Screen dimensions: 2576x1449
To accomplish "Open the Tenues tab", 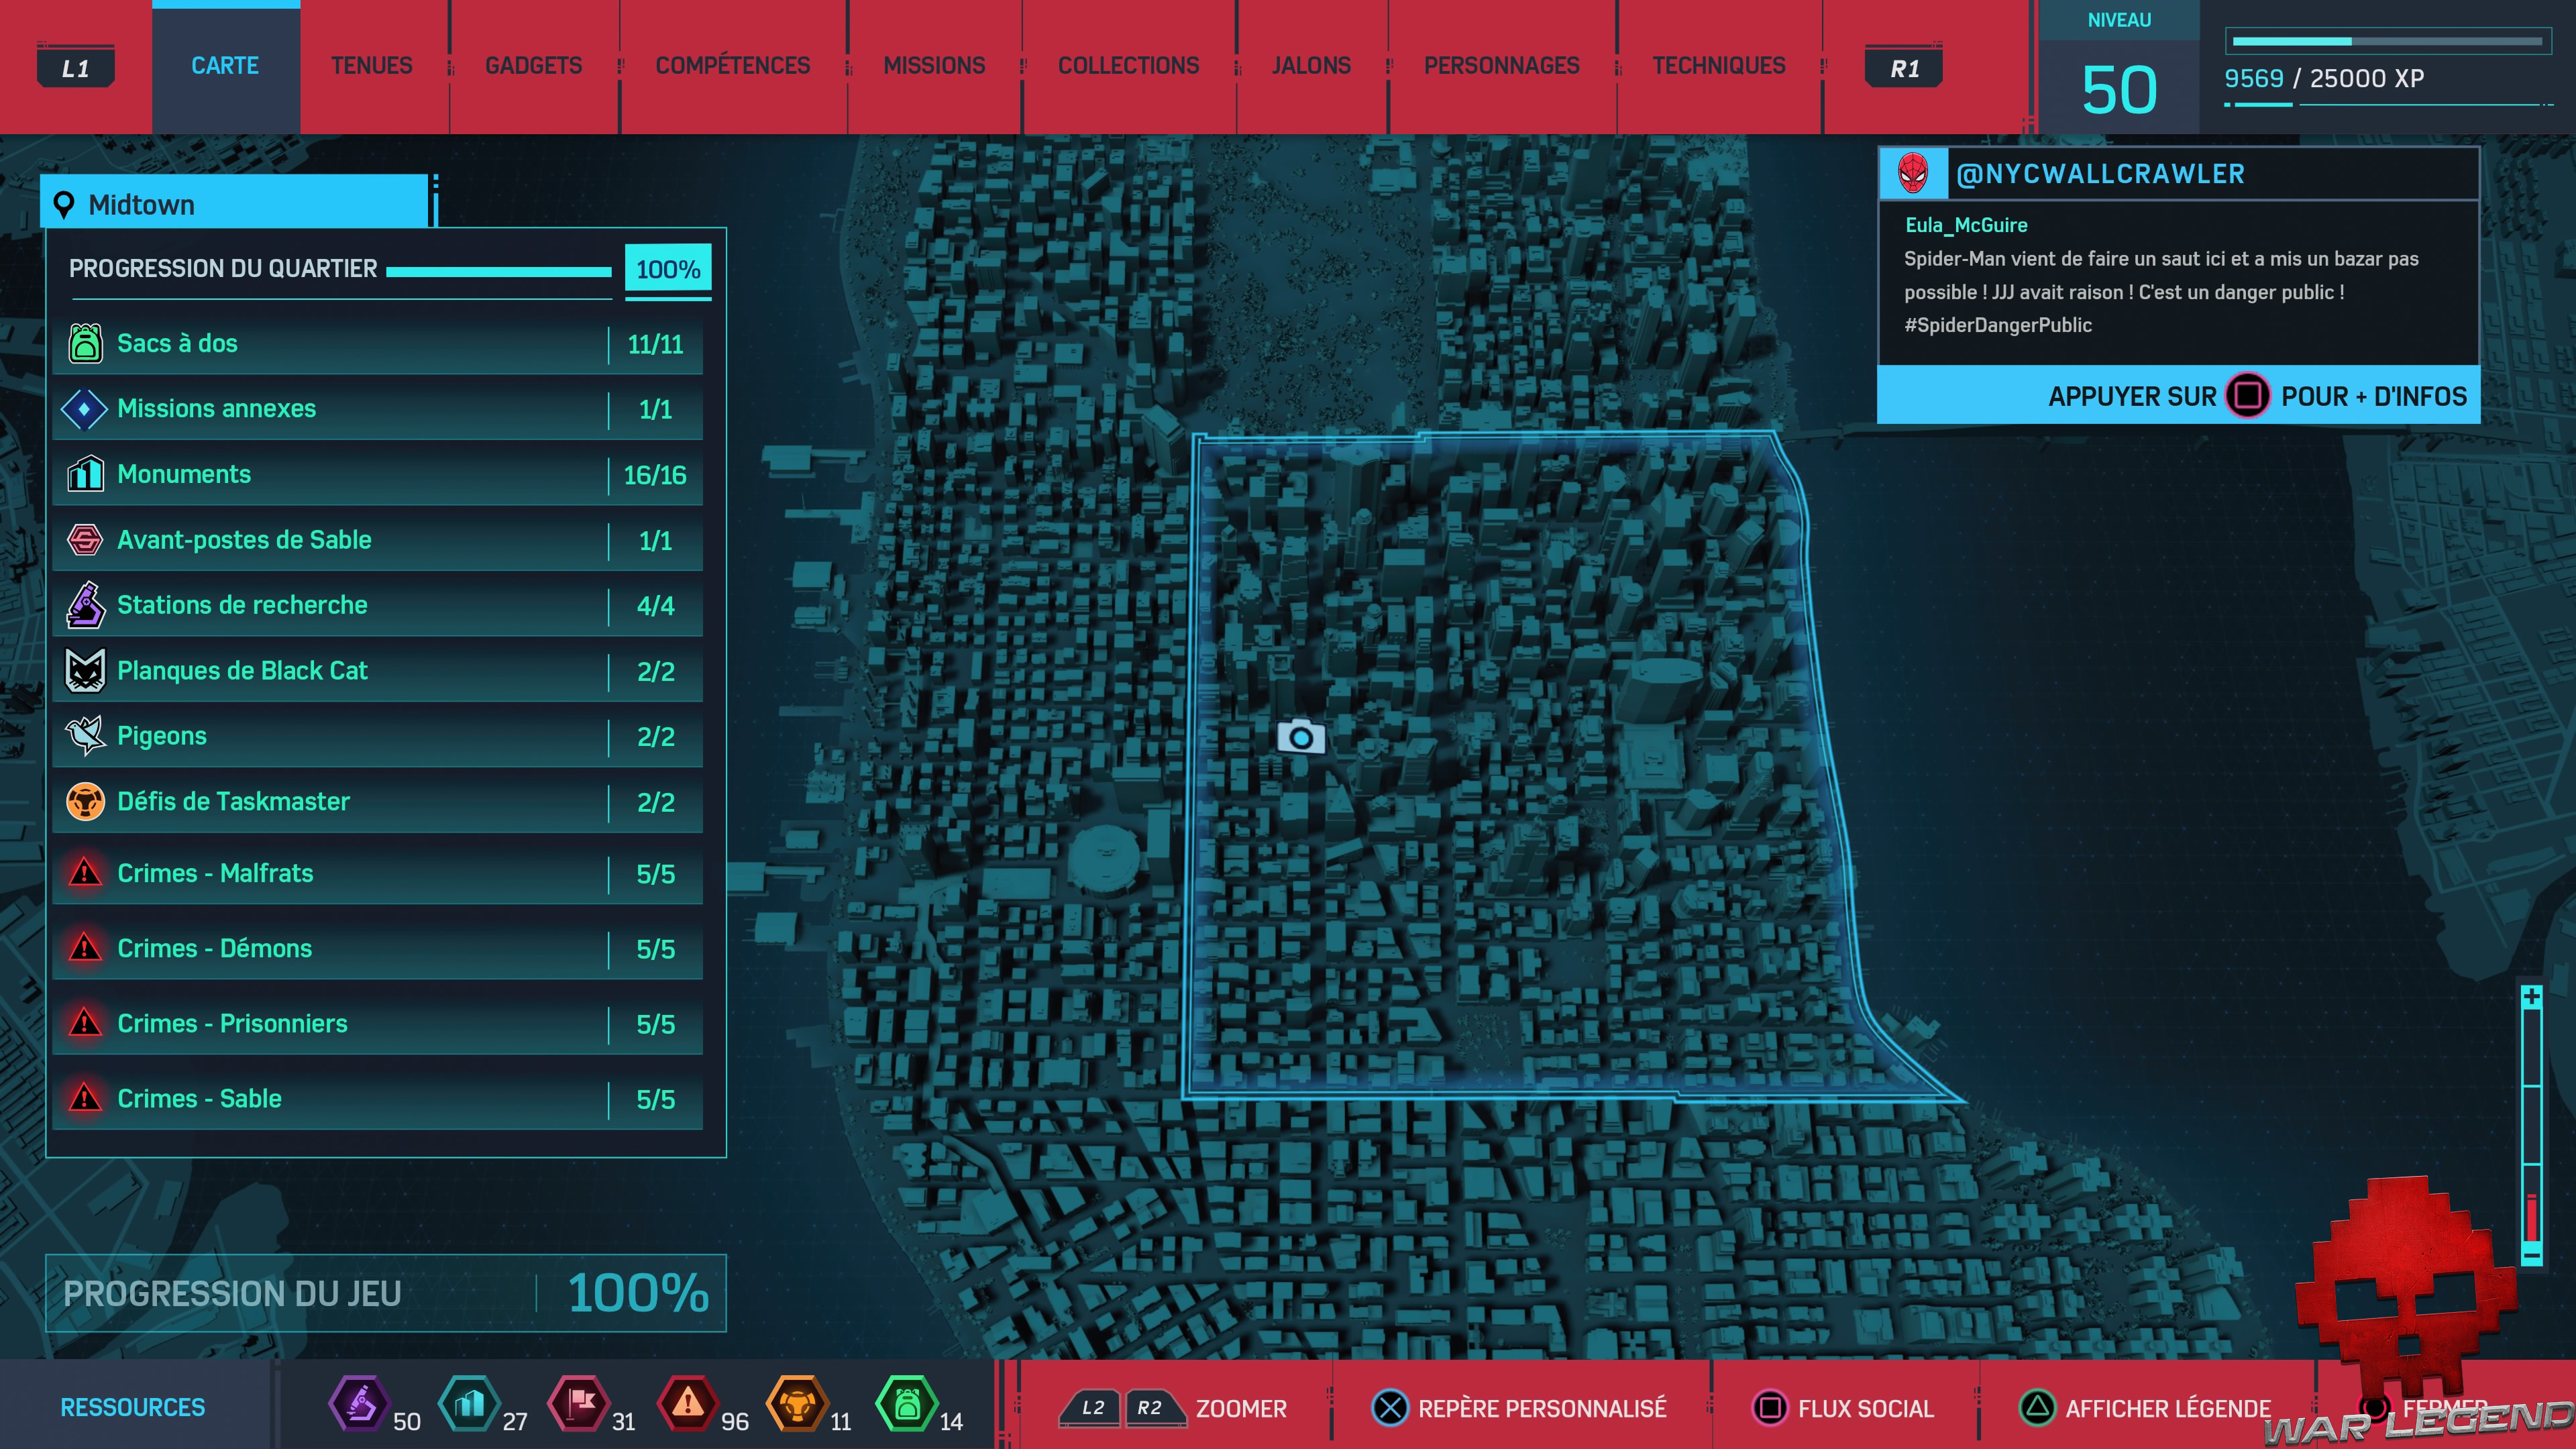I will point(371,66).
